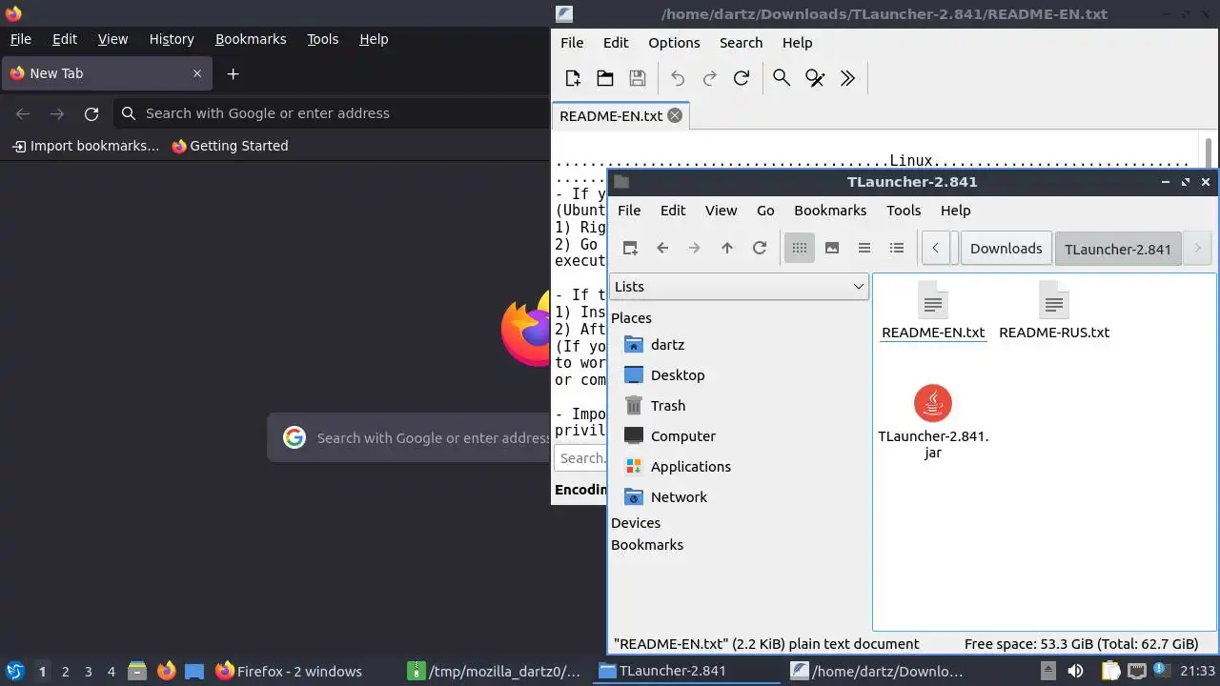Open the start menu icon on taskbar

coord(14,671)
